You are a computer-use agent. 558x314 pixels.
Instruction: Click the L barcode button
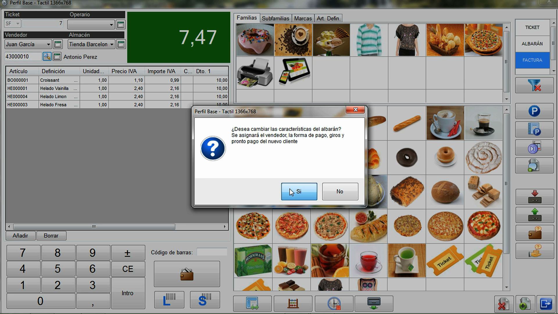coord(169,300)
